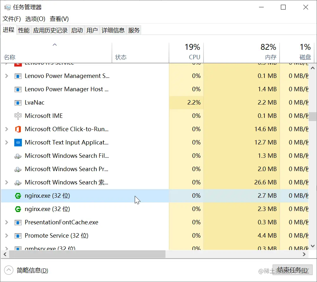This screenshot has width=317, height=282.
Task: Click the 26.6 MB memory value
Action: (x=265, y=183)
